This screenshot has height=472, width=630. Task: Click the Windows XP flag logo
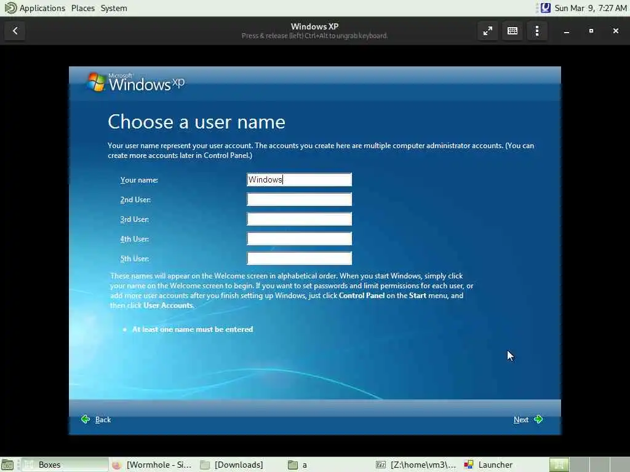(x=95, y=82)
